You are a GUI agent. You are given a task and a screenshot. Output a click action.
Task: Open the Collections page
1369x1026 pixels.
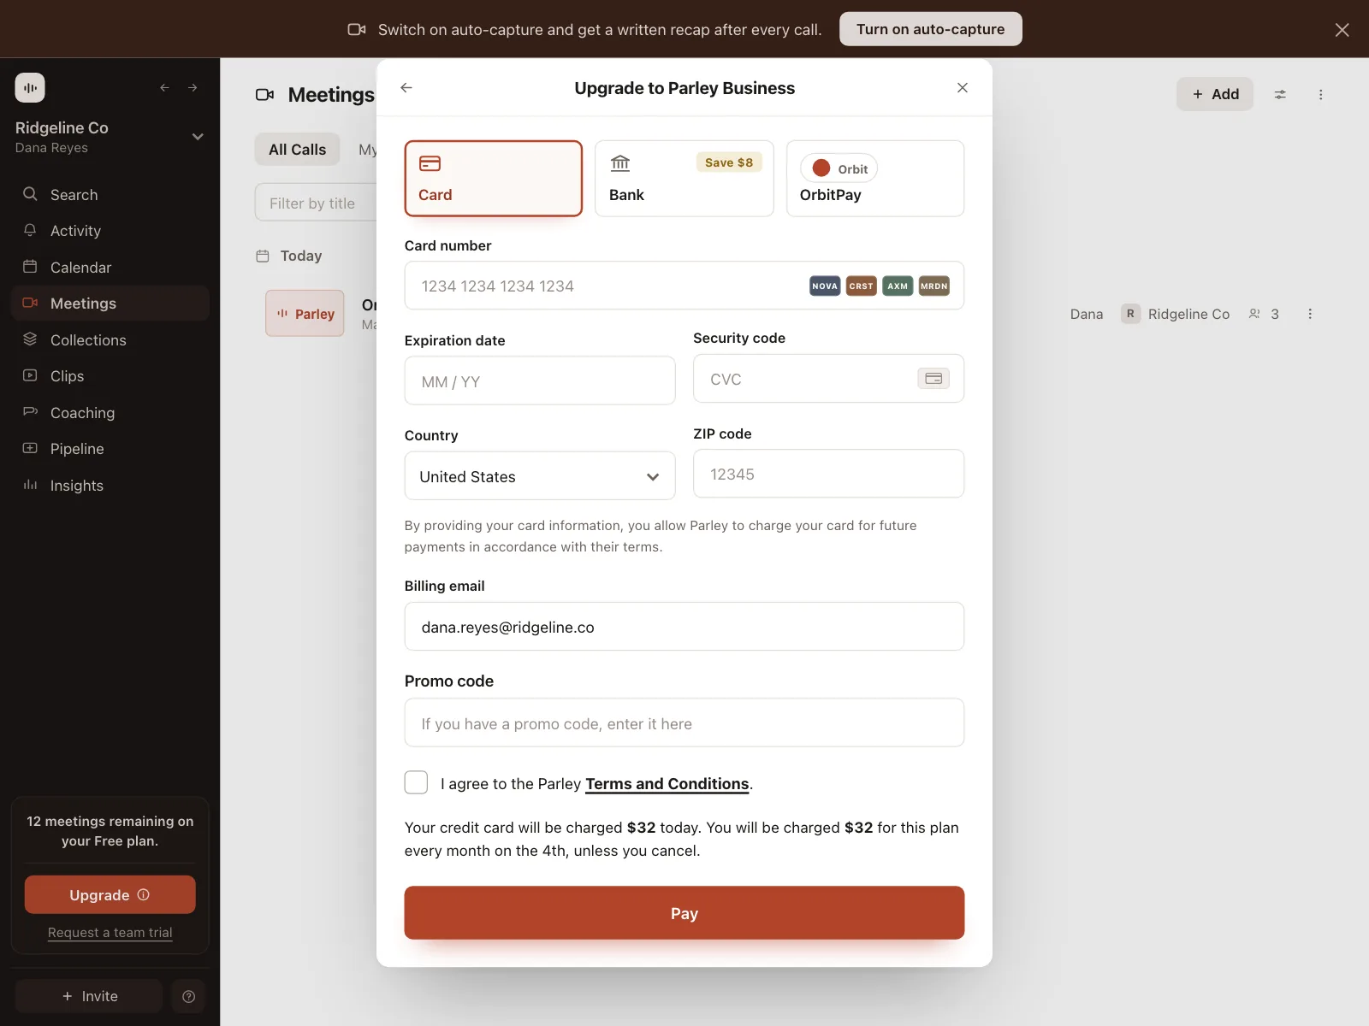110,340
